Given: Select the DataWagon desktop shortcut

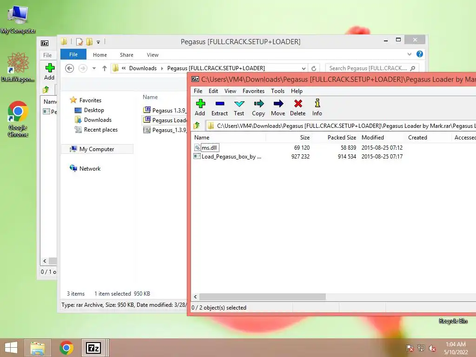Looking at the screenshot, I should tap(18, 67).
